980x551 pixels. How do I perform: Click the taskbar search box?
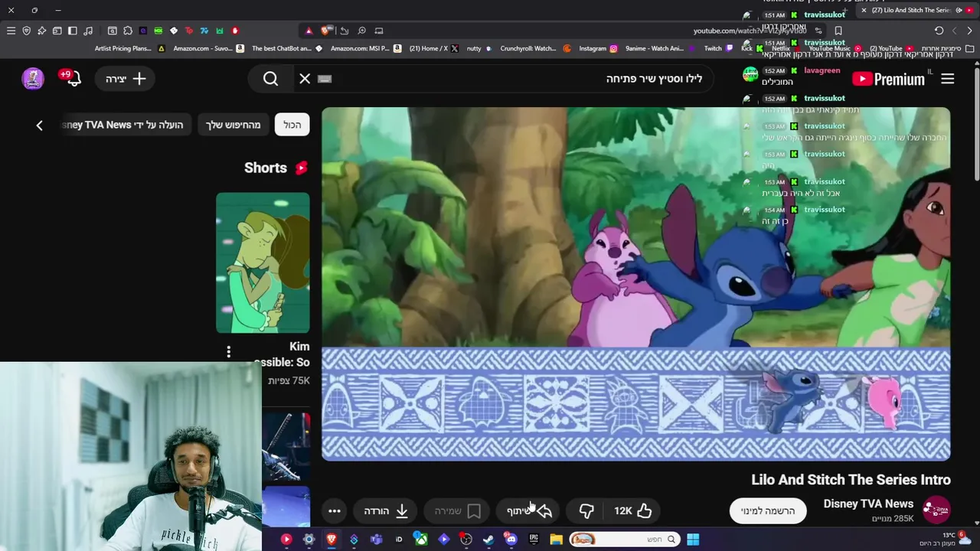(624, 540)
